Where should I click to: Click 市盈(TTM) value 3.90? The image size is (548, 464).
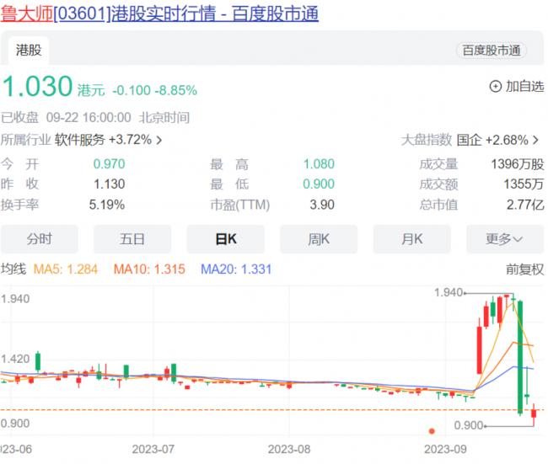322,205
